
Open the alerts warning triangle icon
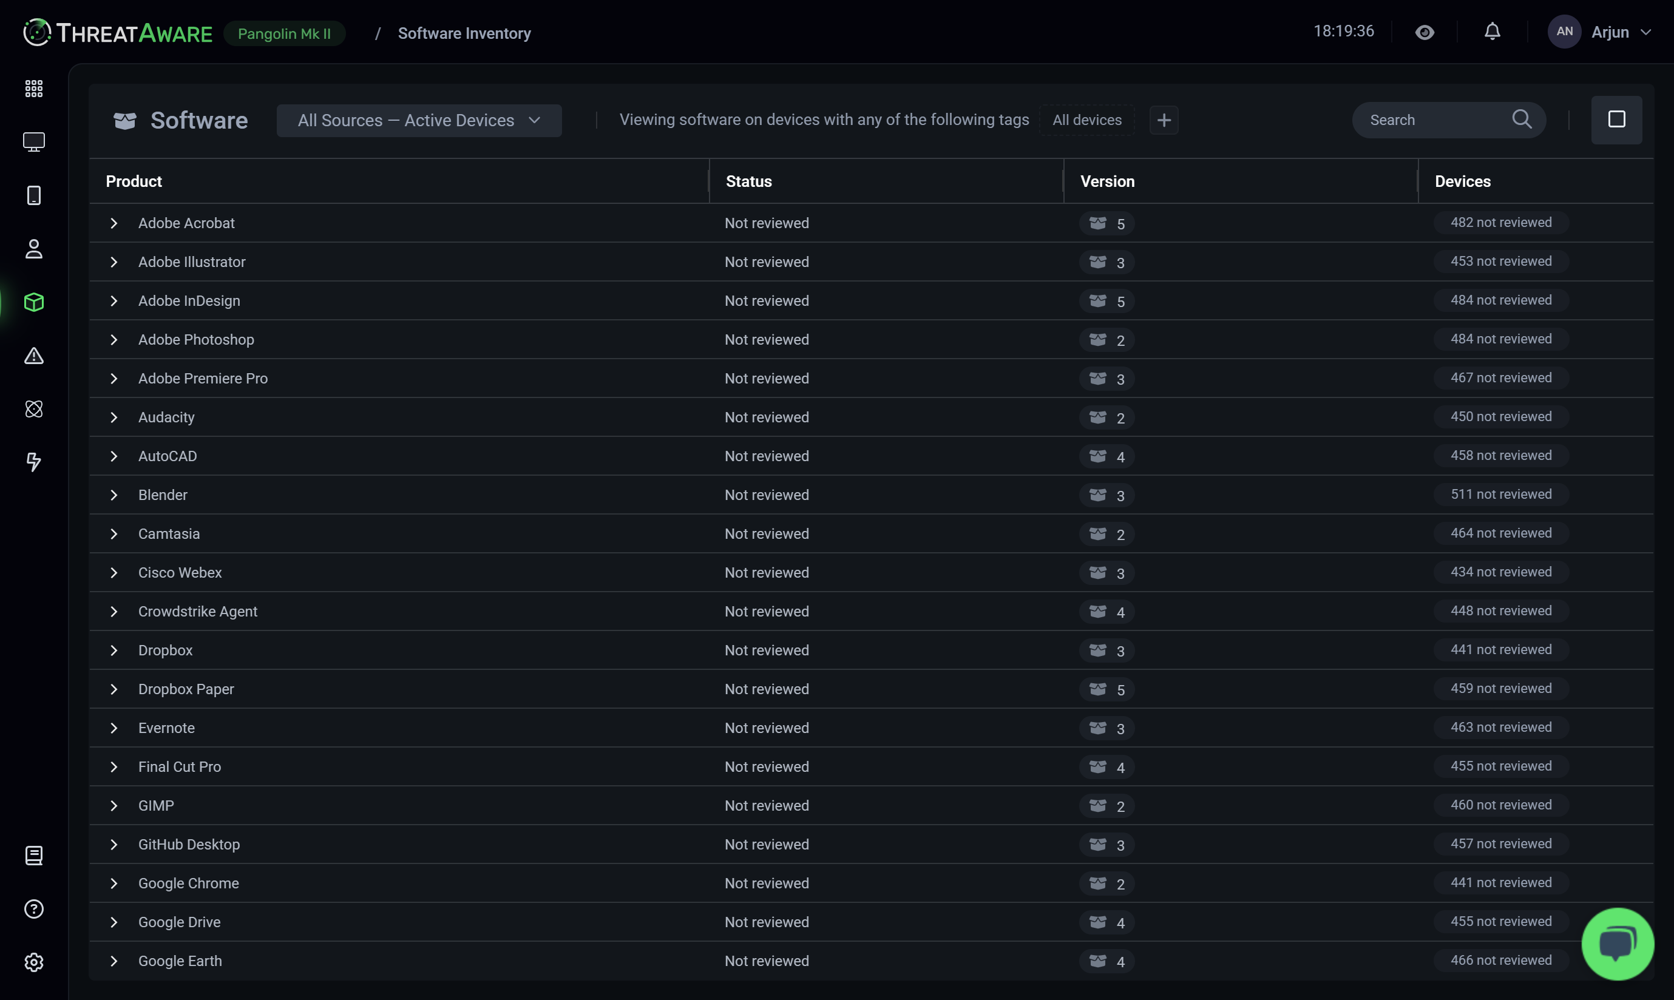[33, 356]
